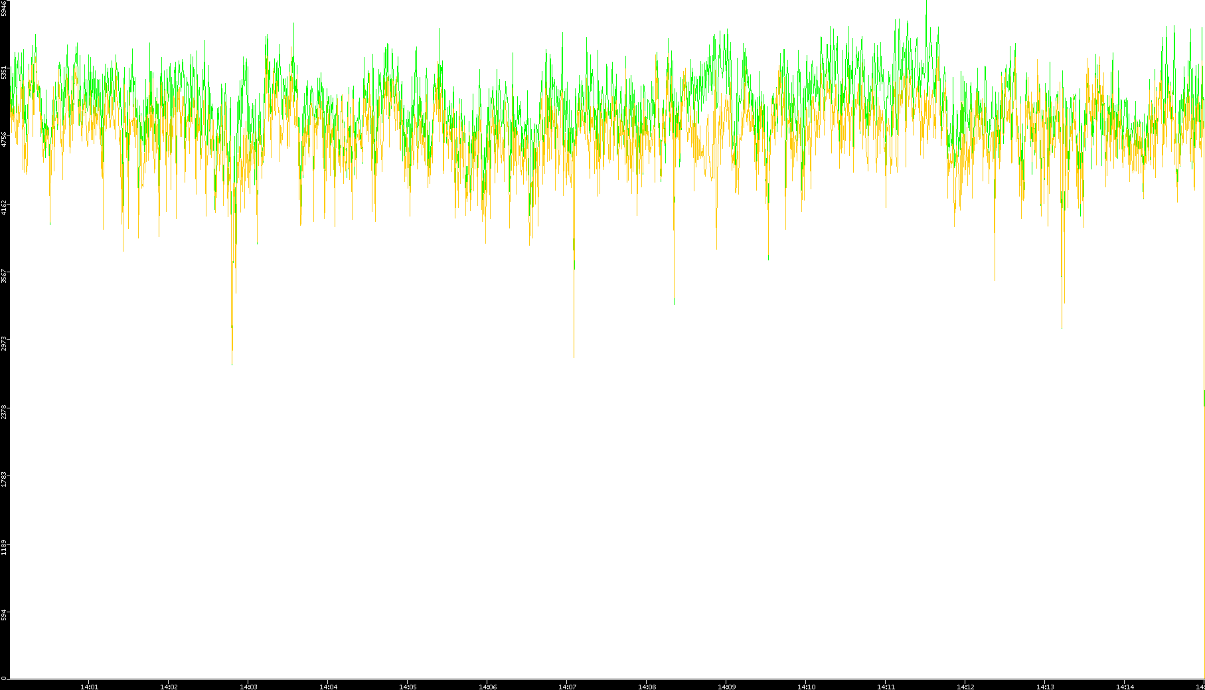Click the 14:10 time axis label

click(806, 687)
